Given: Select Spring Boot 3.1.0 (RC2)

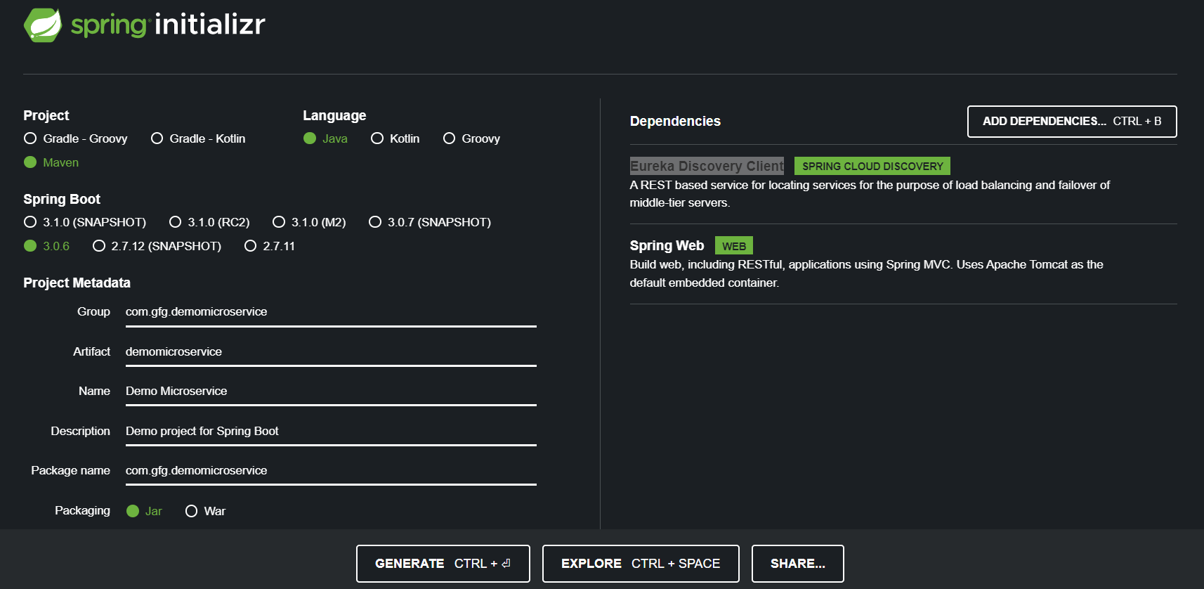Looking at the screenshot, I should [x=175, y=222].
